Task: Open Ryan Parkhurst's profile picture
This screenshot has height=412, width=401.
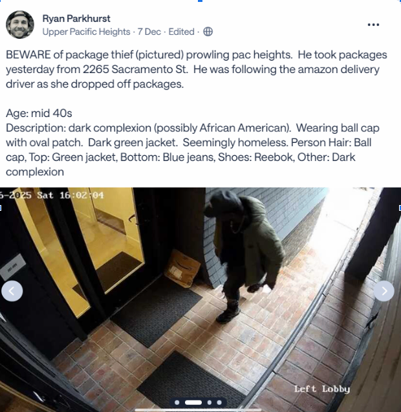Action: click(x=20, y=25)
